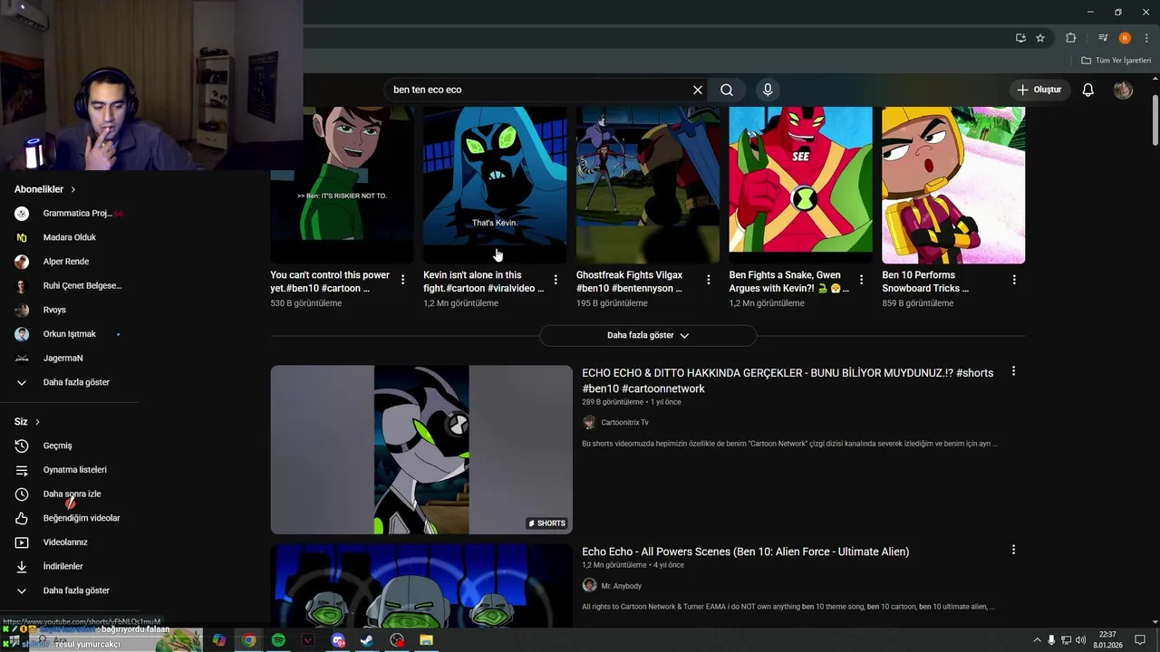Open 'Echo Echo - All Powers Scenes' video title
The image size is (1160, 652).
[745, 551]
